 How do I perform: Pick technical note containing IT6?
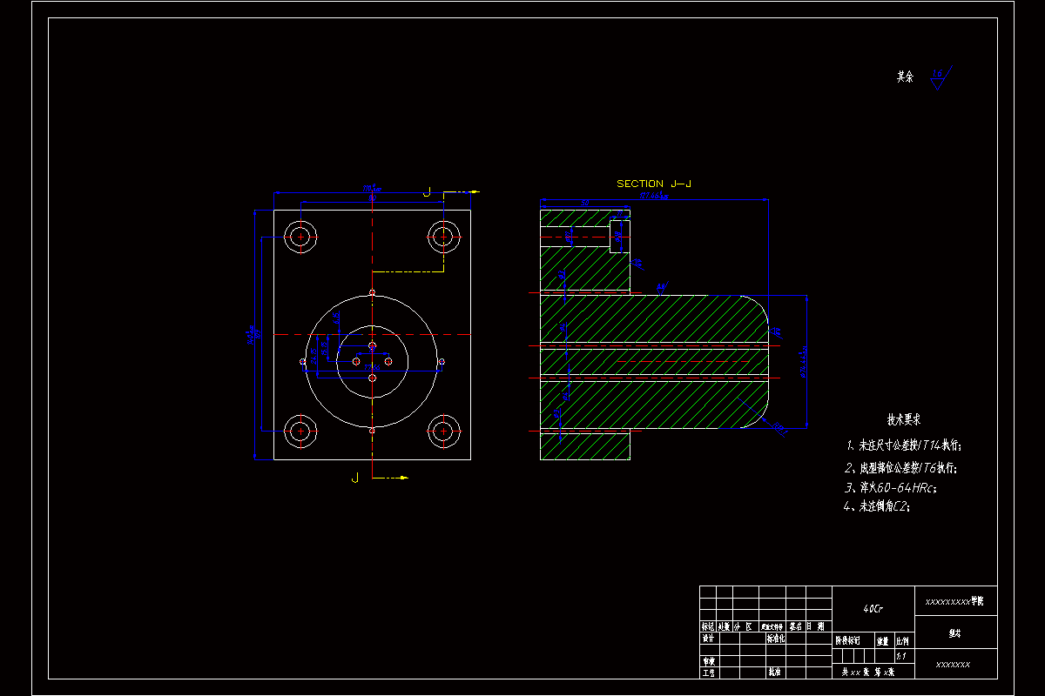click(902, 468)
